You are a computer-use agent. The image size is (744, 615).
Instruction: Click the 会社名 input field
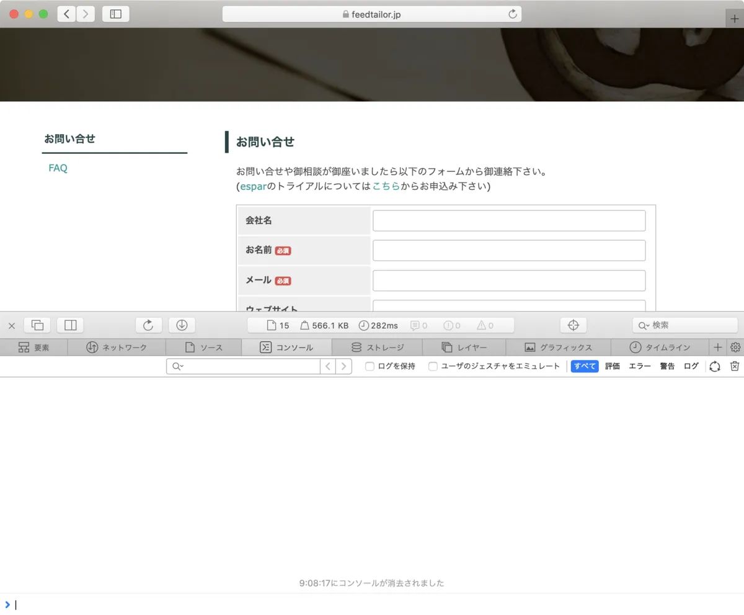click(509, 220)
